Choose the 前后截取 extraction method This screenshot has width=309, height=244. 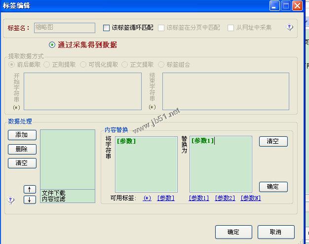(x=12, y=65)
